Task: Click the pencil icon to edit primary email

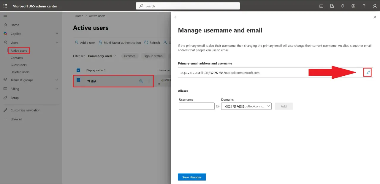Action: [x=368, y=72]
